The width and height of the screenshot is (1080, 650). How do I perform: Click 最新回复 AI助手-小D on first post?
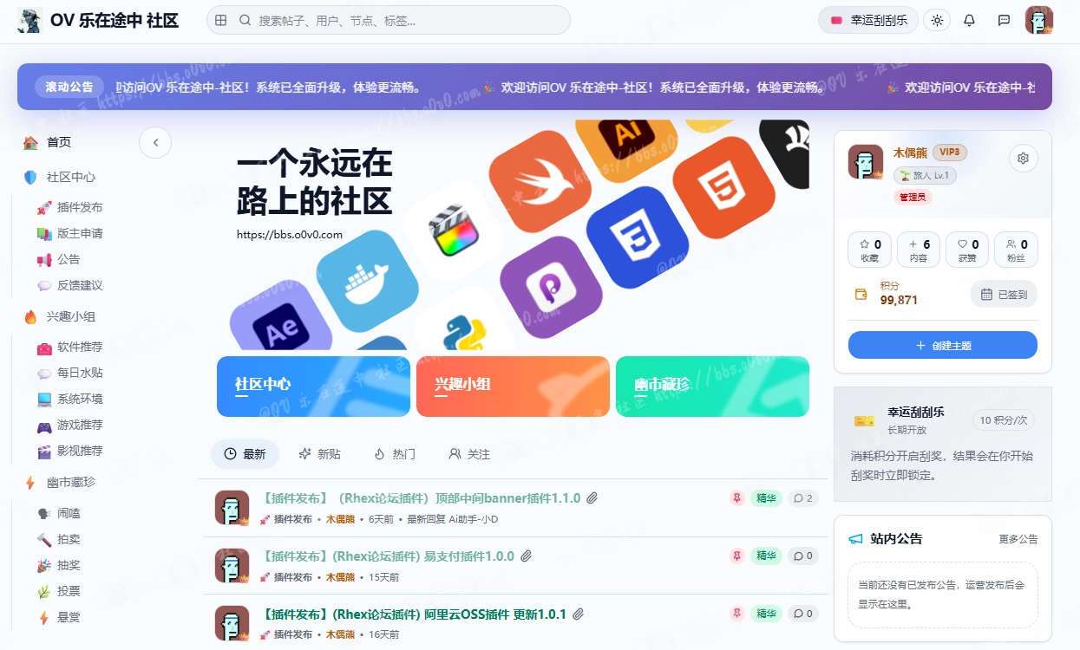(453, 519)
